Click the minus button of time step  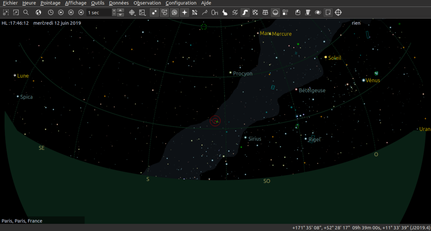(114, 14)
